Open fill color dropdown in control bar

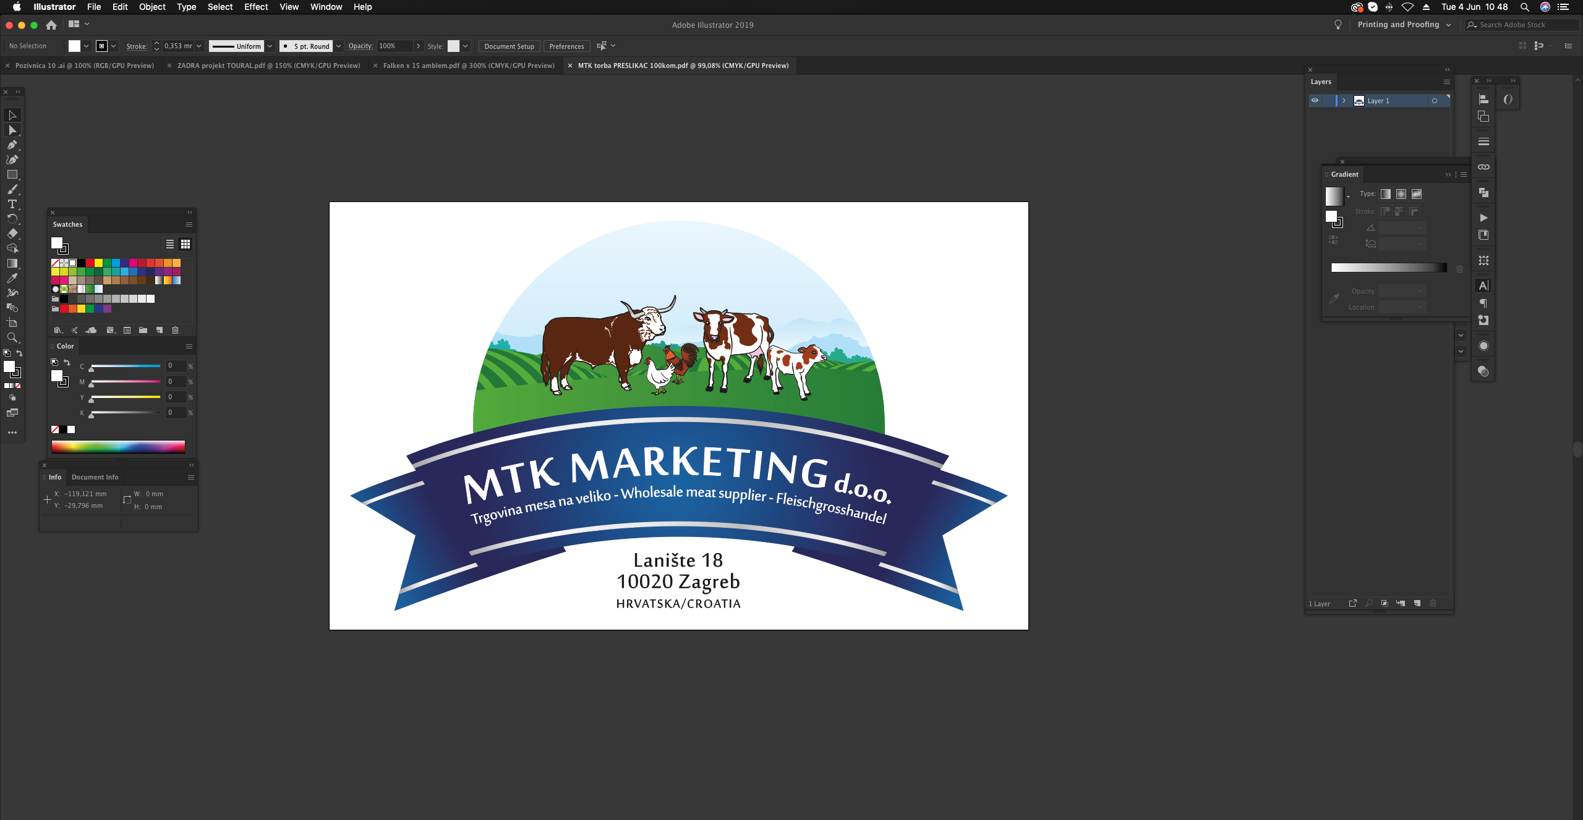tap(86, 46)
